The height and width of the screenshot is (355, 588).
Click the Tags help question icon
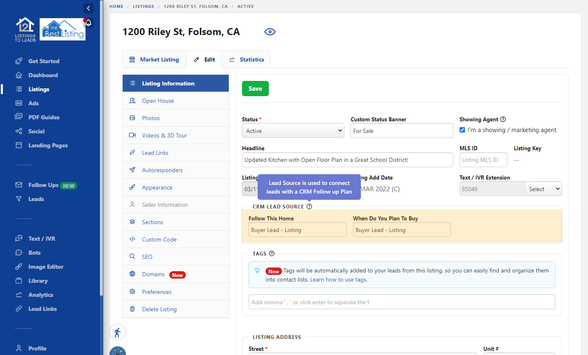click(x=272, y=253)
